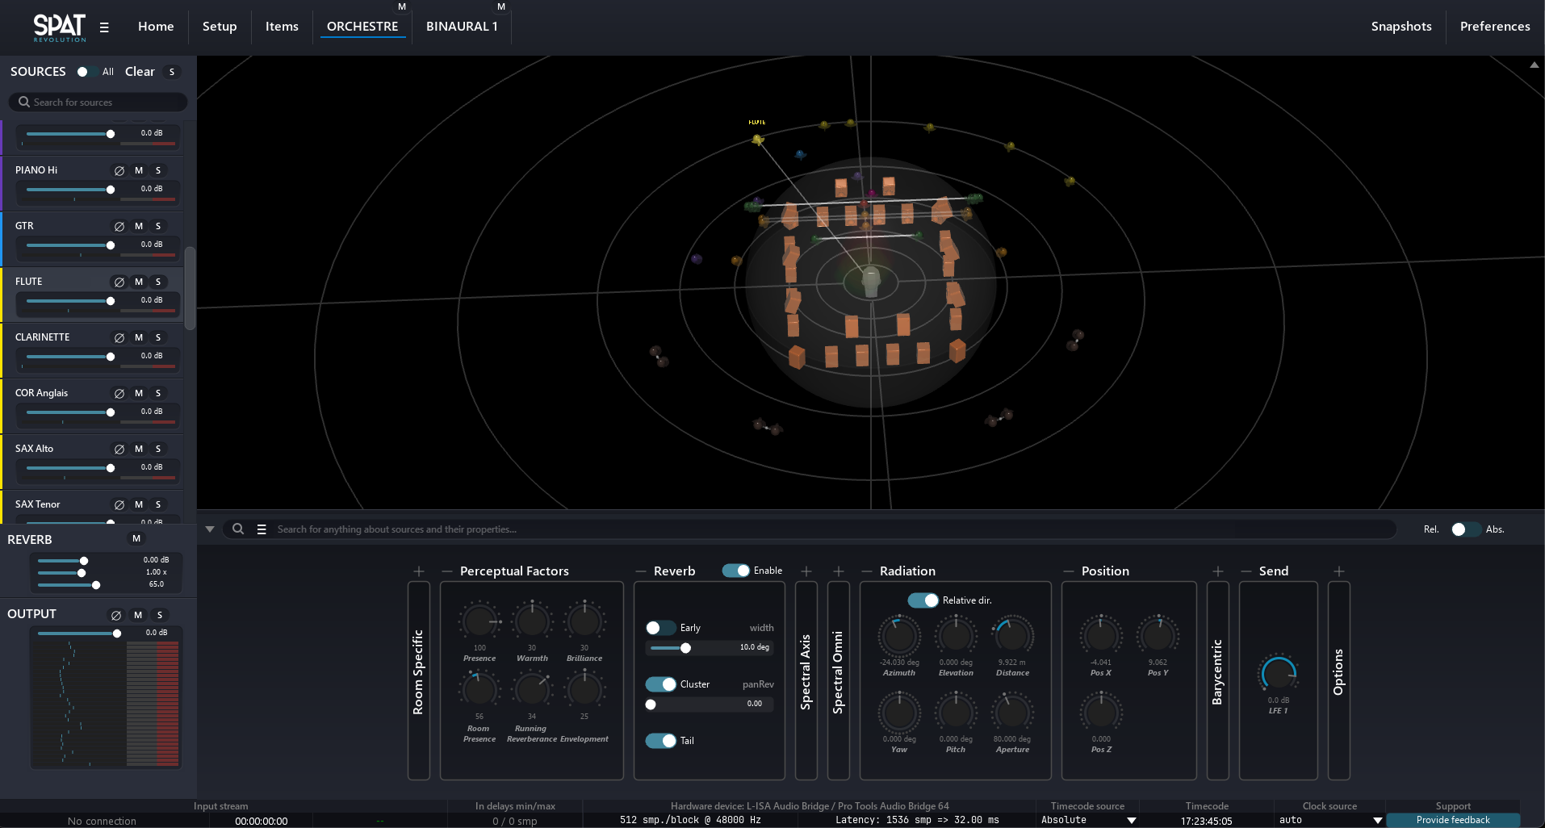The image size is (1545, 828).
Task: Click the Clear sources button
Action: tap(140, 72)
